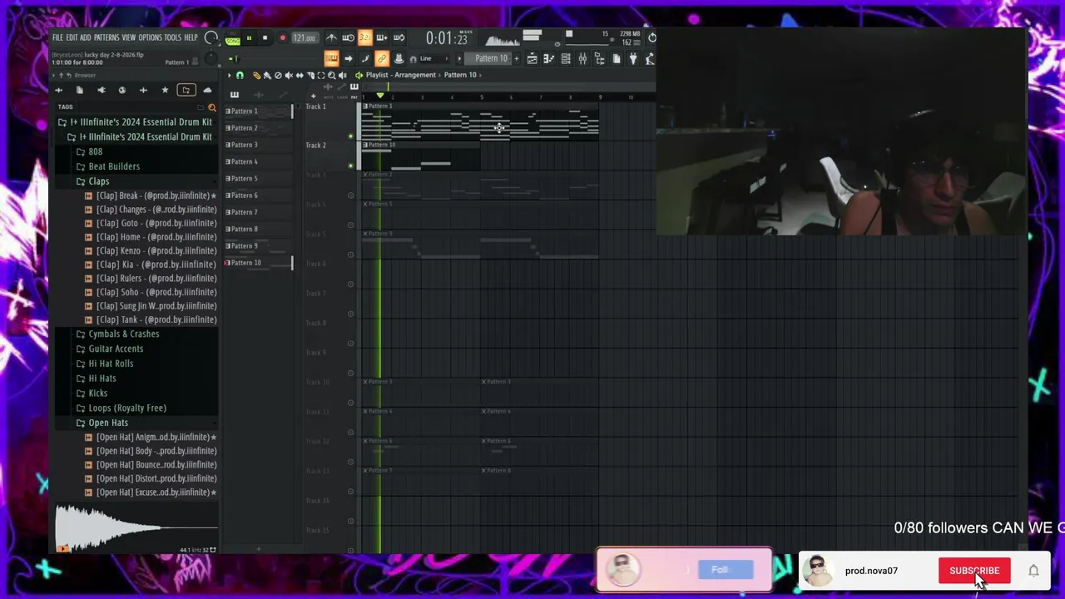Open the EDIT menu
The image size is (1065, 599).
click(72, 37)
